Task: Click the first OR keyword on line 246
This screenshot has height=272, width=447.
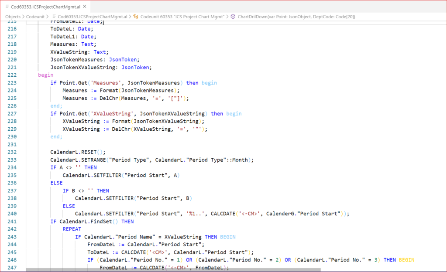Action: point(189,260)
